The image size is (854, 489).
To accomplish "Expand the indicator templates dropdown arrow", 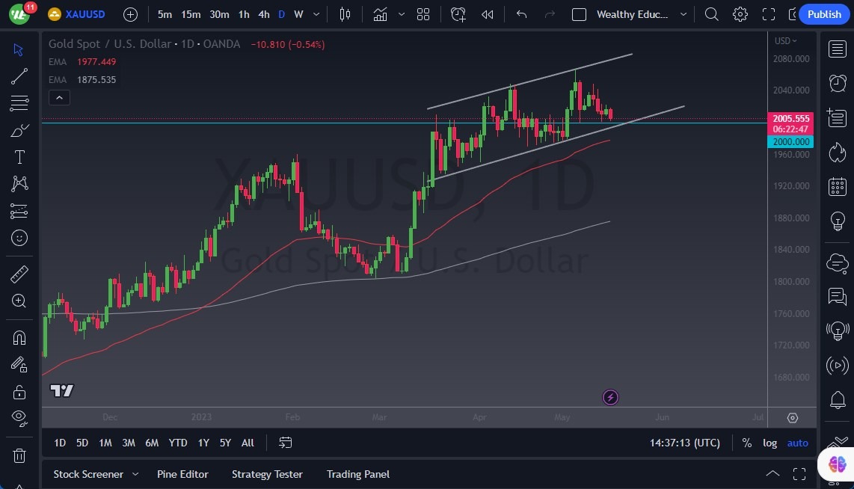I will pos(402,14).
